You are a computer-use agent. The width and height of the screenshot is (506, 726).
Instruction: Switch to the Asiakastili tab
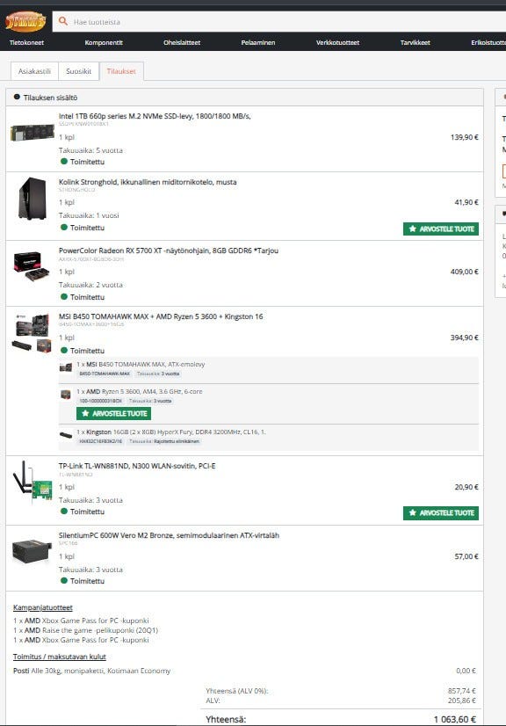[35, 71]
